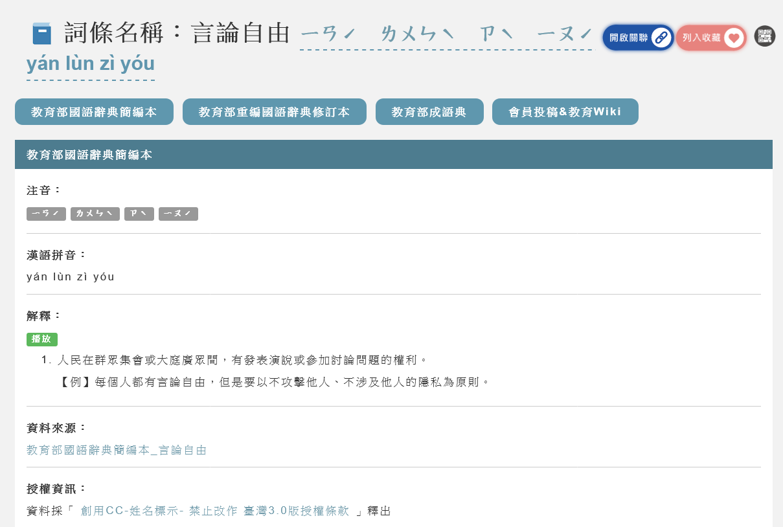Screen dimensions: 783x527
Task: Open the 教育部國語辭典簡編本_言論自由 source link
Action: (x=115, y=449)
